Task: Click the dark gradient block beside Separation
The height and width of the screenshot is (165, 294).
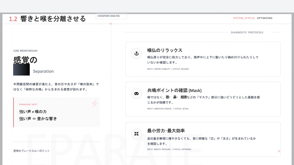Action: 21,69
